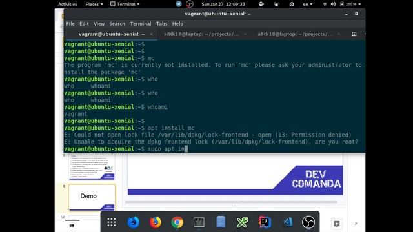Click the tray icon right of the clock
The image size is (413, 232).
pyautogui.click(x=261, y=4)
